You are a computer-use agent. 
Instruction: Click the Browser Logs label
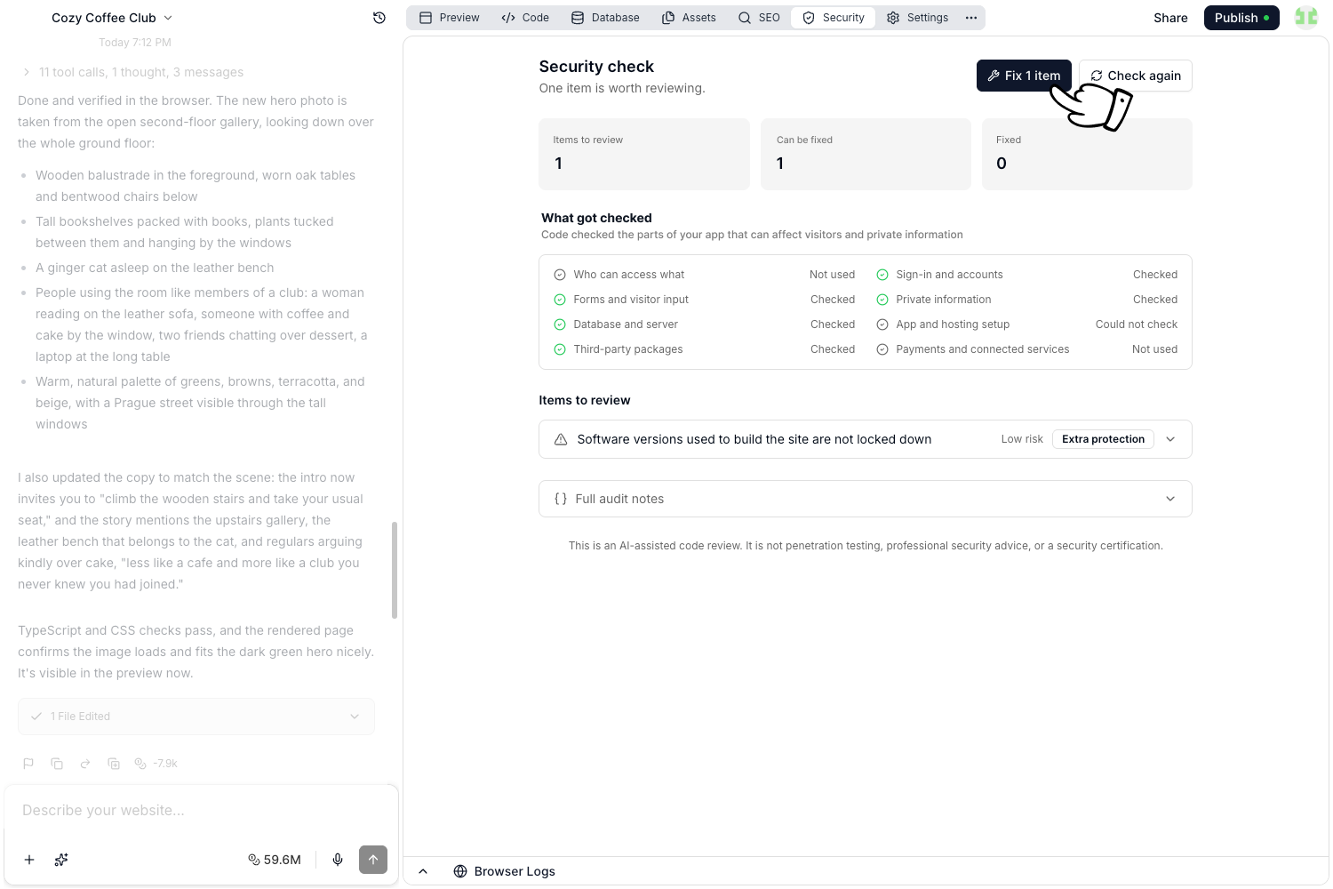tap(515, 871)
